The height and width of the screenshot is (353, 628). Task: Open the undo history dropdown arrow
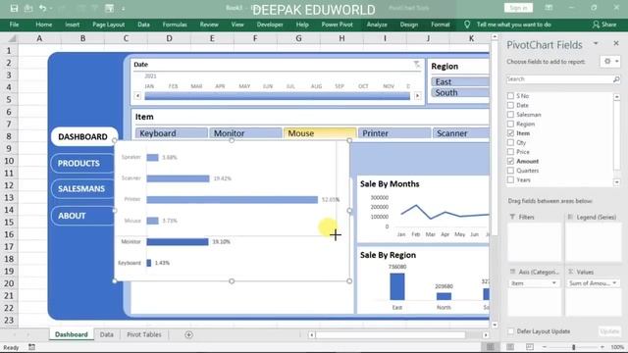pyautogui.click(x=50, y=8)
